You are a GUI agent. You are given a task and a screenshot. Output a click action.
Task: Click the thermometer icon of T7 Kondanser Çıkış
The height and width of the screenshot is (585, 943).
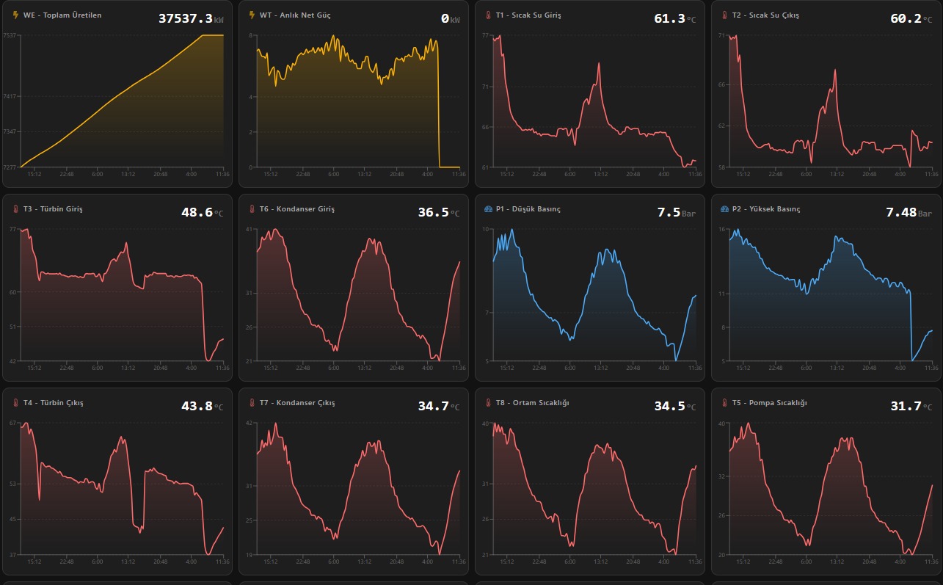coord(252,403)
